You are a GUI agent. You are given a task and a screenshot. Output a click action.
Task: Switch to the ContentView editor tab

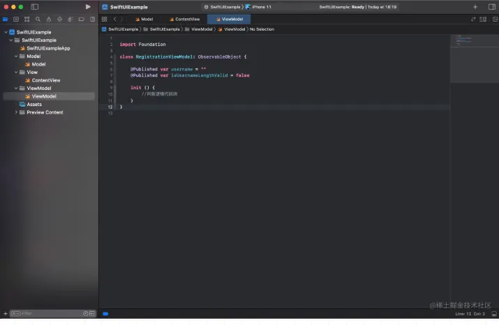(x=184, y=20)
